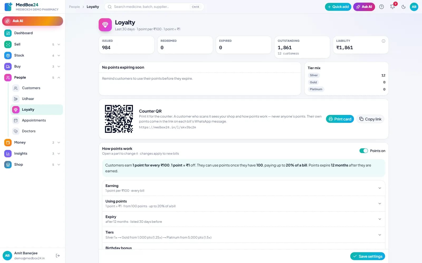Click the Money wallet icon in sidebar
Viewport: 422px width, 263px height.
(x=8, y=143)
